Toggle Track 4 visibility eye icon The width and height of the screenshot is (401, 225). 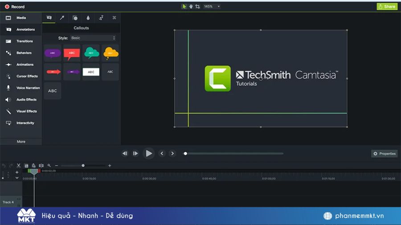tap(19, 199)
